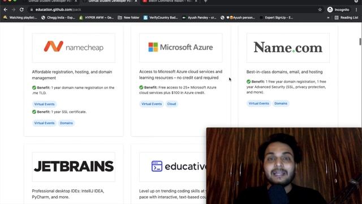The width and height of the screenshot is (362, 204).
Task: Open the Ayush person bookmark
Action: point(238,18)
